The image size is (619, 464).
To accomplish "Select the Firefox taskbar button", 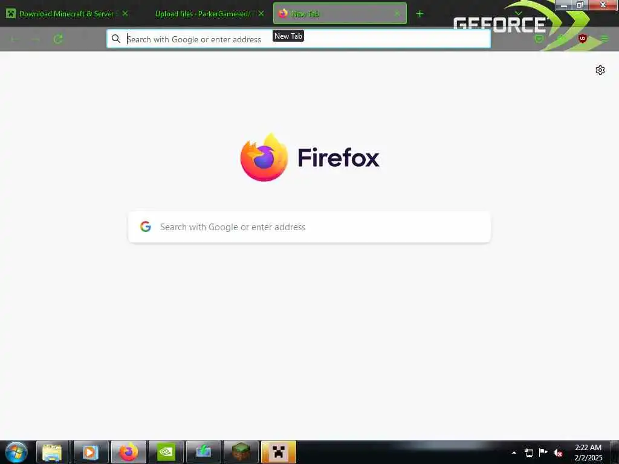I will (x=129, y=452).
